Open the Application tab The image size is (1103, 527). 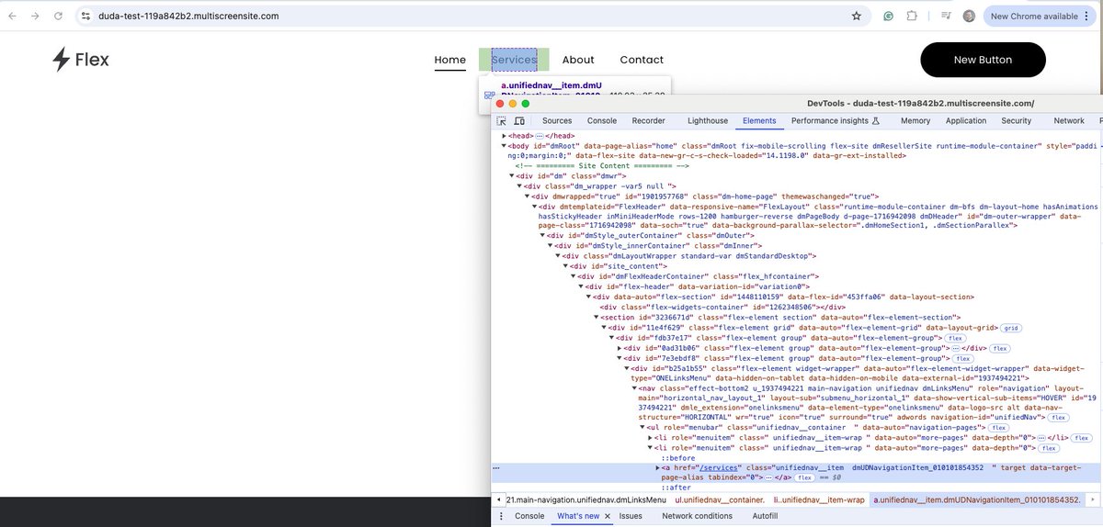pyautogui.click(x=966, y=120)
